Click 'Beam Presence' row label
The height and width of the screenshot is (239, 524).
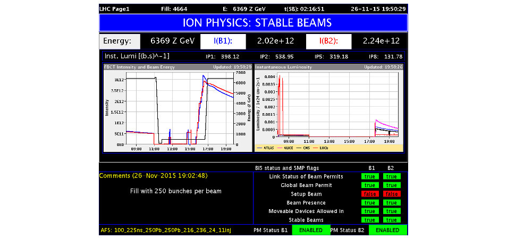click(306, 202)
